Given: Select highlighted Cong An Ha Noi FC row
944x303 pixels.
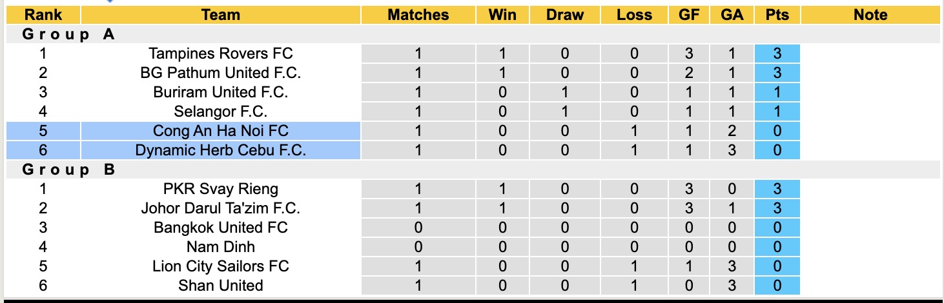Looking at the screenshot, I should (x=220, y=131).
